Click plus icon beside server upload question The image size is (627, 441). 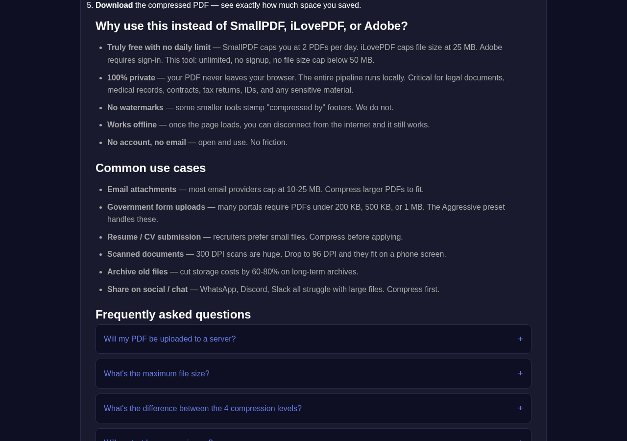click(x=520, y=339)
